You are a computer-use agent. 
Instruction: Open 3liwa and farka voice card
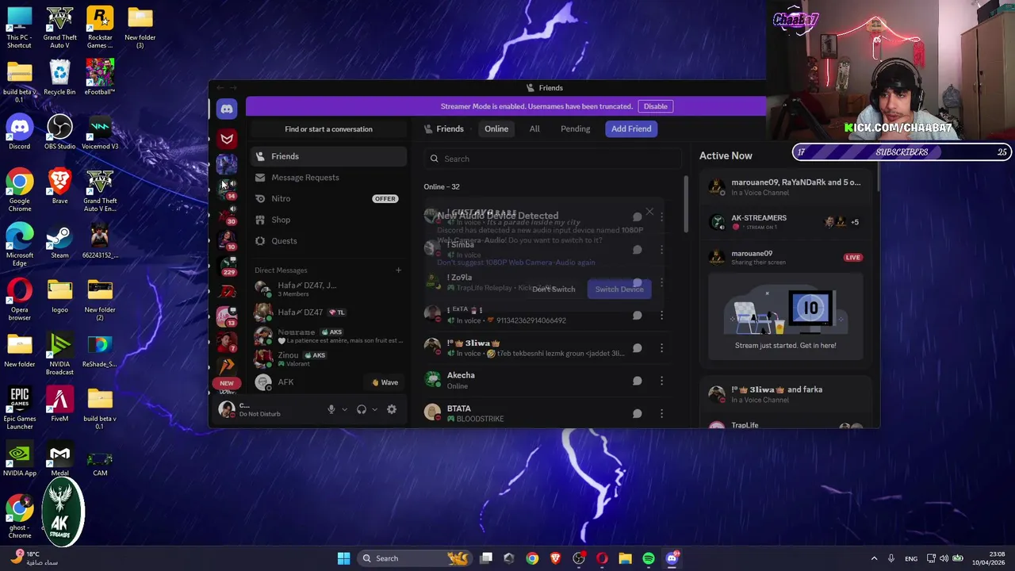pyautogui.click(x=785, y=394)
